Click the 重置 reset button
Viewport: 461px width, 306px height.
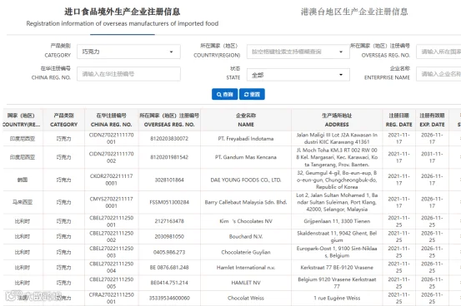click(x=252, y=94)
